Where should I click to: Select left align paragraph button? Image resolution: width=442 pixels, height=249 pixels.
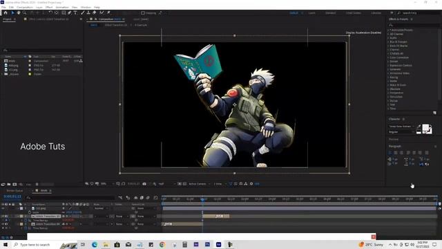(x=390, y=153)
